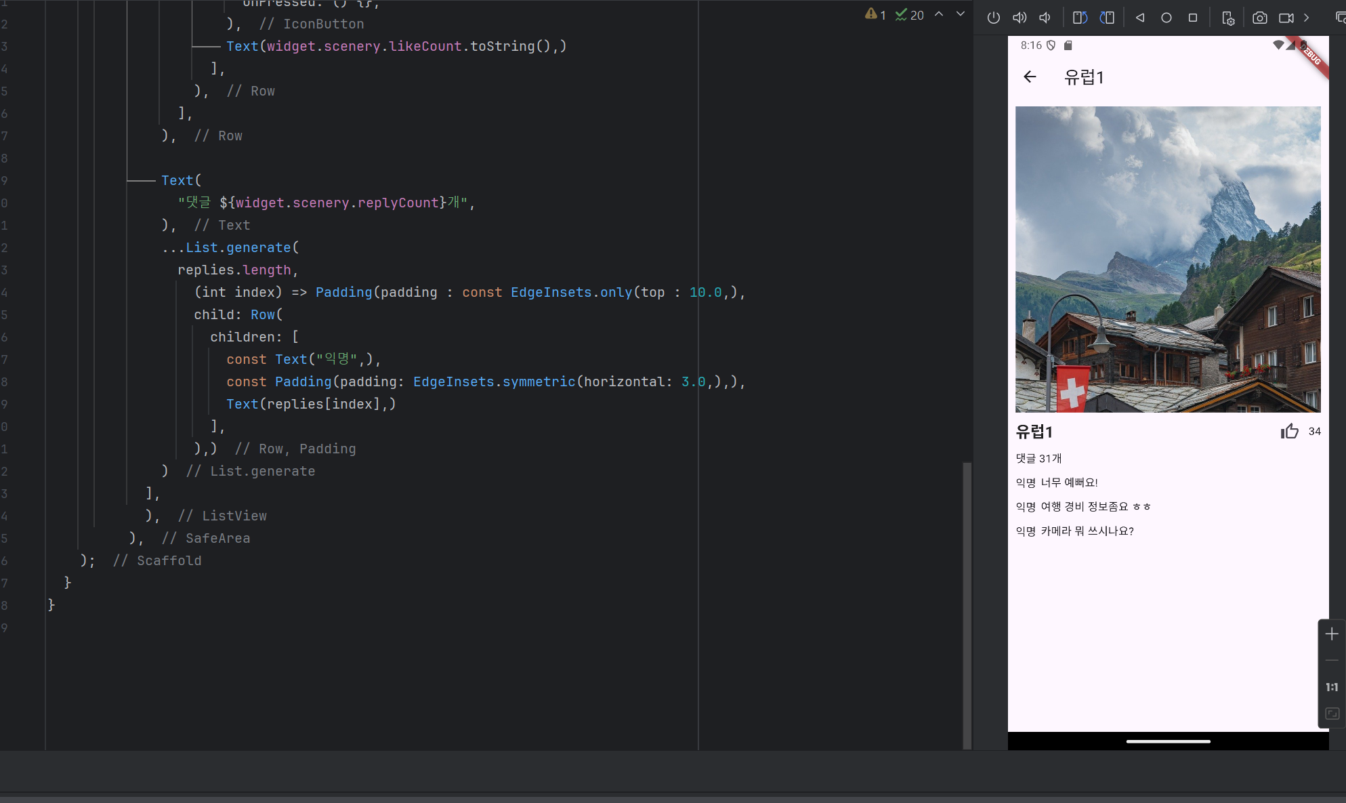
Task: Click the editor vertical scrollbar thumb
Action: click(x=967, y=605)
